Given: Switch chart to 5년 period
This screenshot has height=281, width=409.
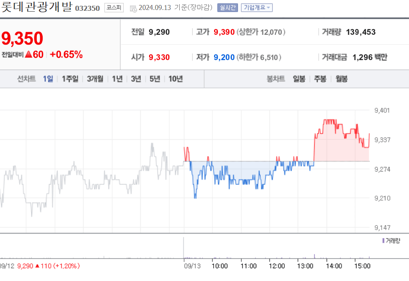Looking at the screenshot, I should [x=155, y=79].
